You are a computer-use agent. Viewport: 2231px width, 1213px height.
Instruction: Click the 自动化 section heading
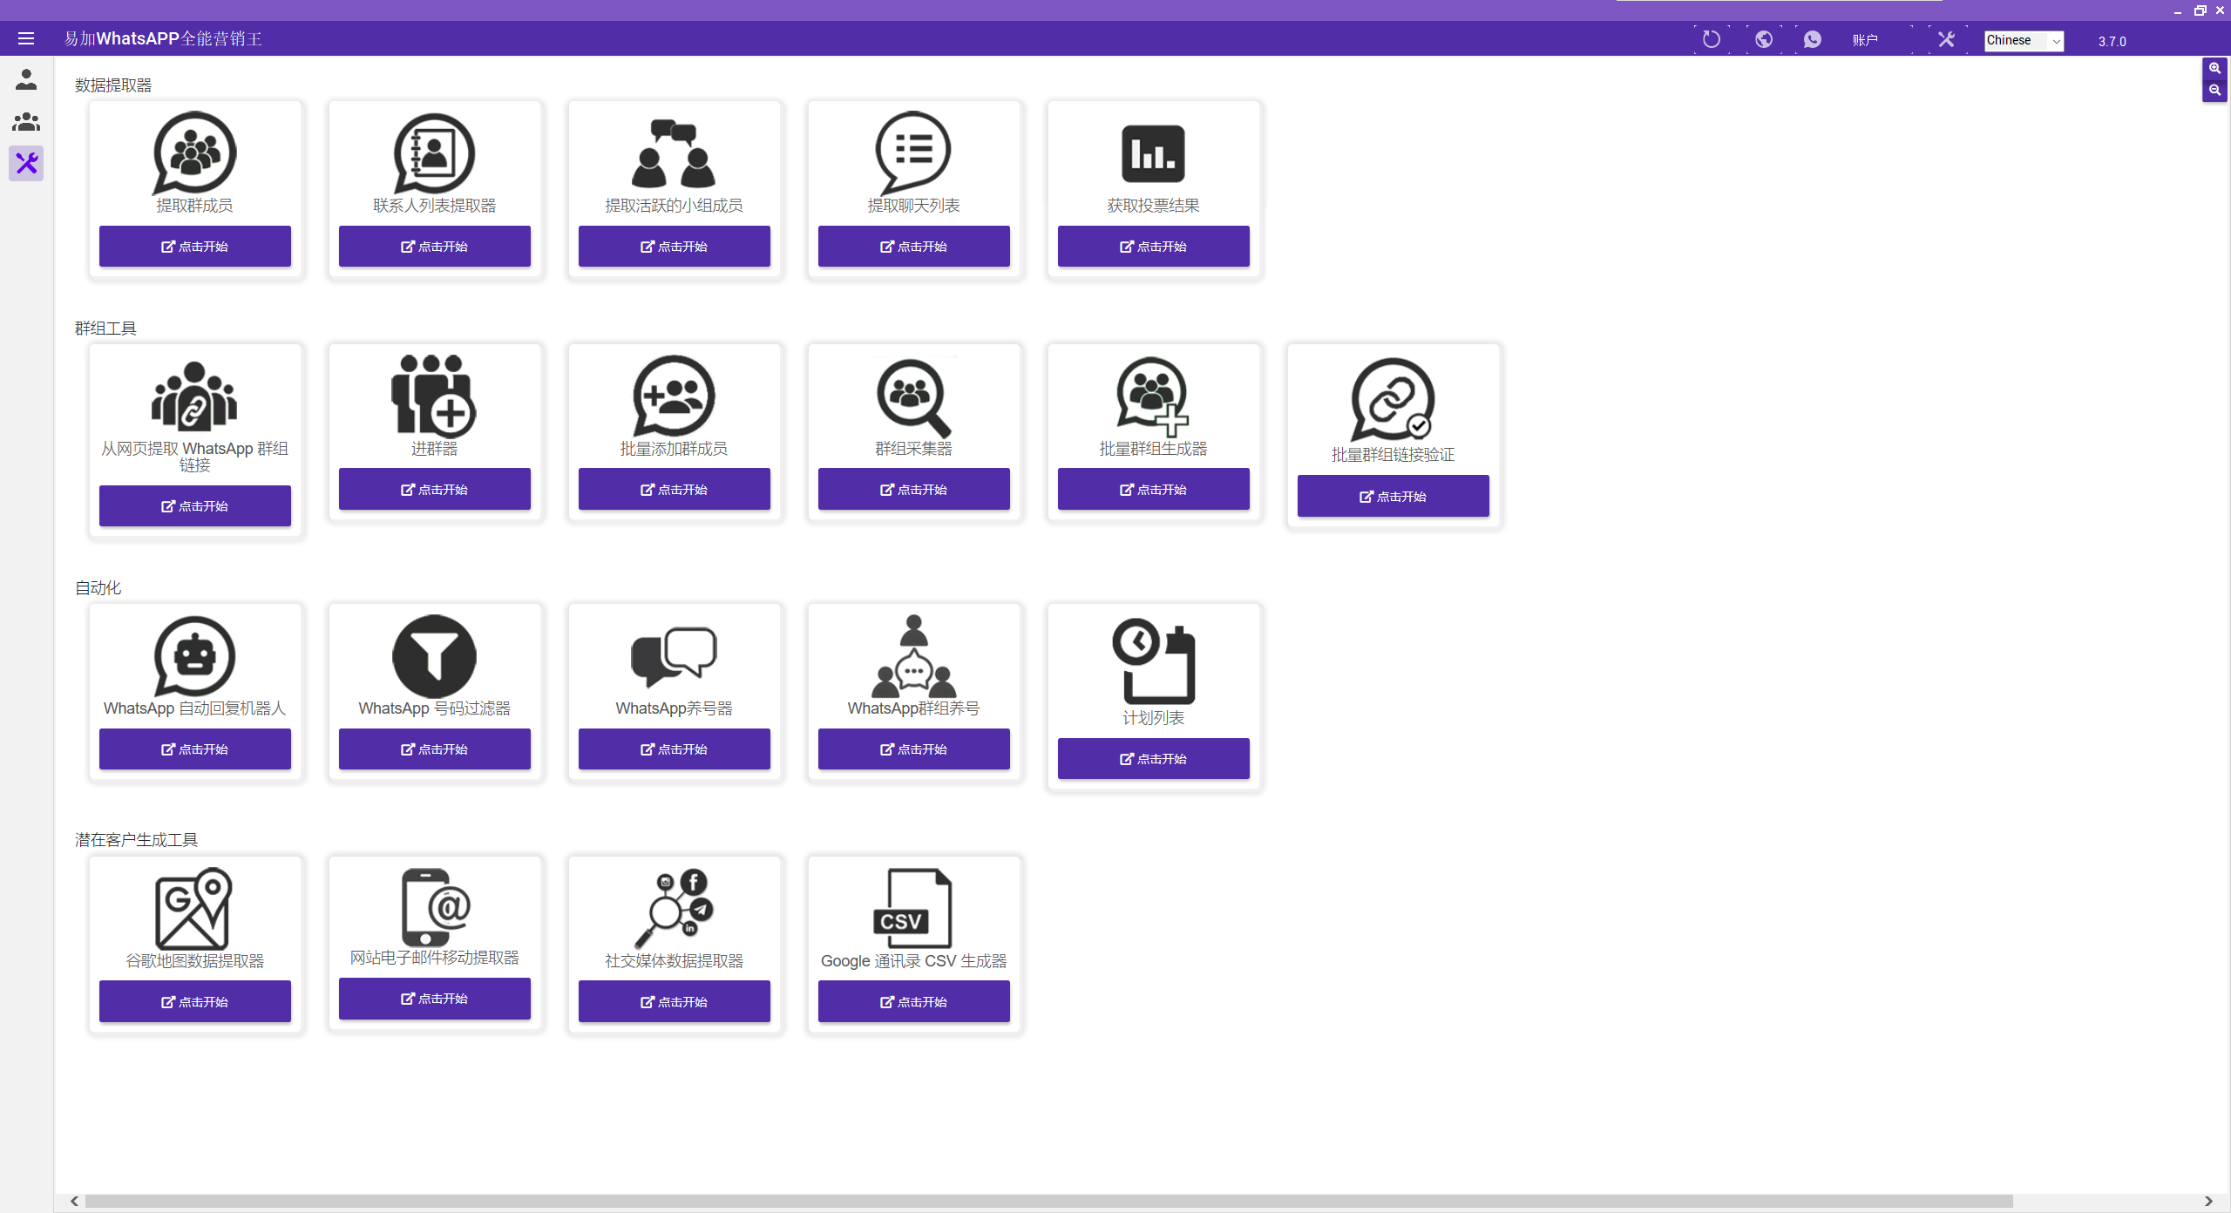(x=98, y=588)
